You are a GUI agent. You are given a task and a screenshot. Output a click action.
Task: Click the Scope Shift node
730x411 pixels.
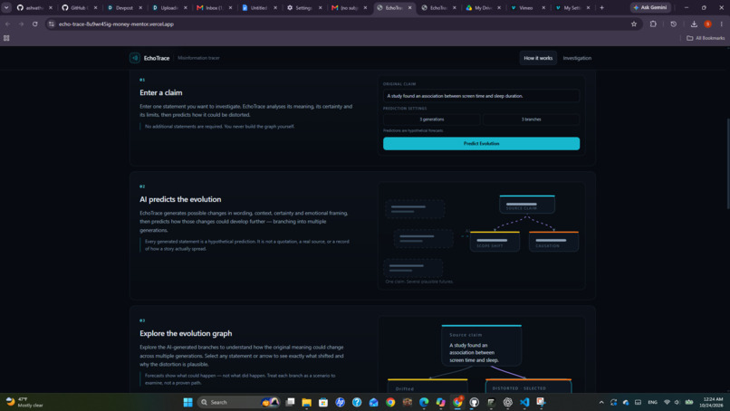click(495, 242)
